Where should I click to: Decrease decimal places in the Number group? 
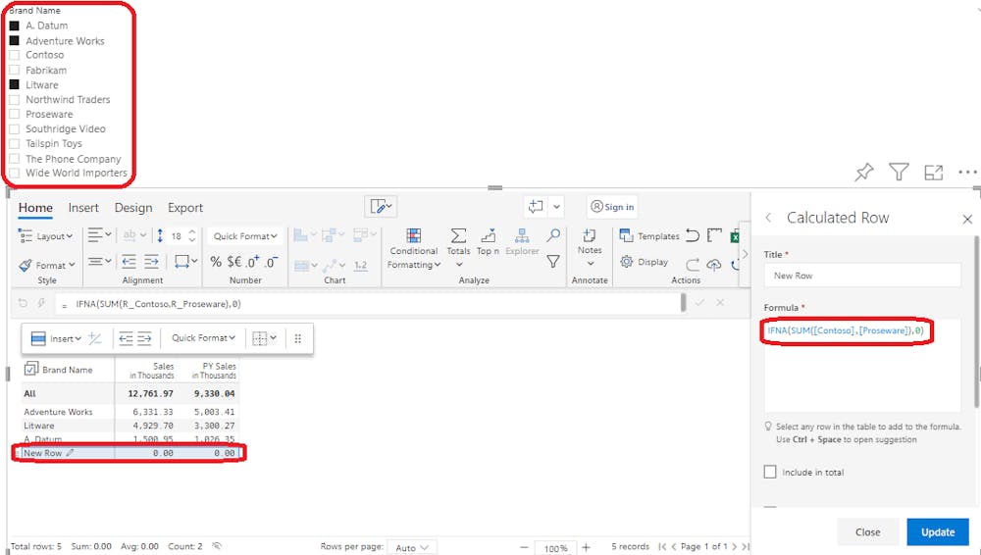[272, 262]
